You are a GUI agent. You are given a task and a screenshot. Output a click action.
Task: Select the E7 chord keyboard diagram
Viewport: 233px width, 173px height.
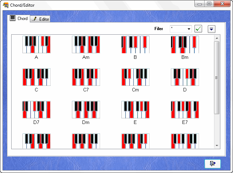point(185,110)
